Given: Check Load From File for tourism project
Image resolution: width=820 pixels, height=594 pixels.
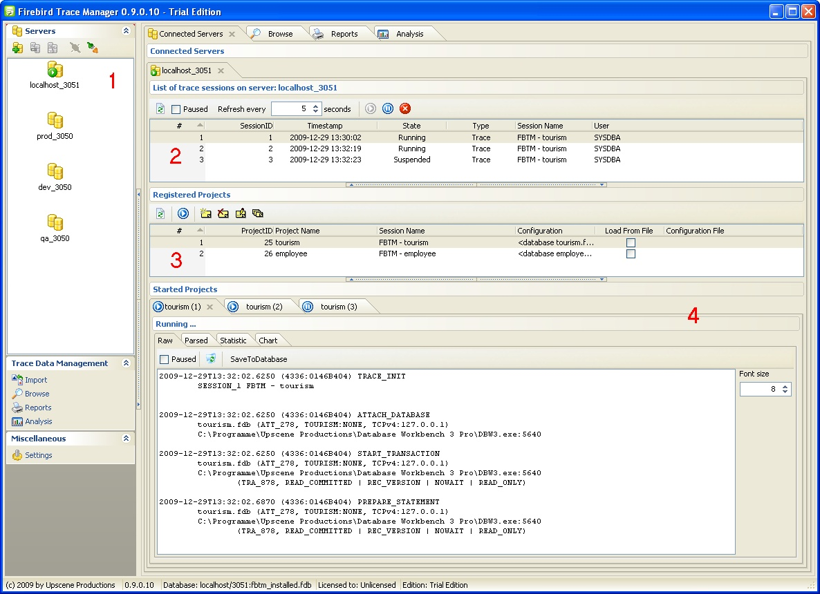Looking at the screenshot, I should [631, 242].
